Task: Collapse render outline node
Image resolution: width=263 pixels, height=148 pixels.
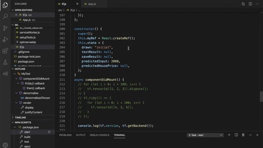Action: click(x=16, y=103)
